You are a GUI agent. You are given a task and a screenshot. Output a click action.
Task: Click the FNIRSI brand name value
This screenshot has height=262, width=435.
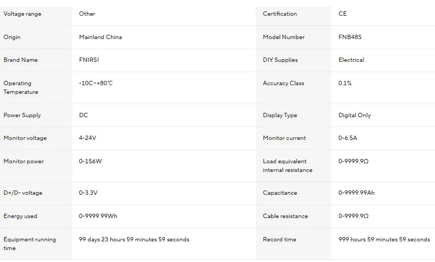click(x=91, y=60)
